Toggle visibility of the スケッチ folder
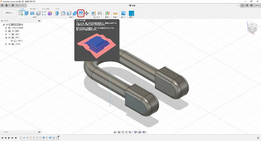The image size is (261, 141). [x=9, y=44]
